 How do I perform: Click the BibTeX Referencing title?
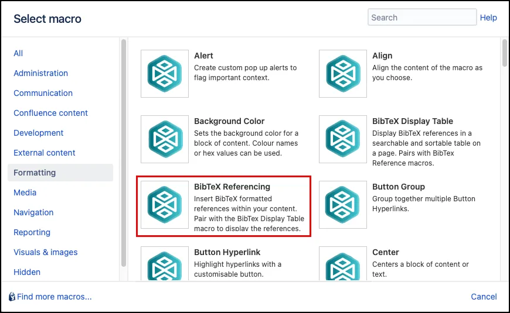click(x=232, y=187)
